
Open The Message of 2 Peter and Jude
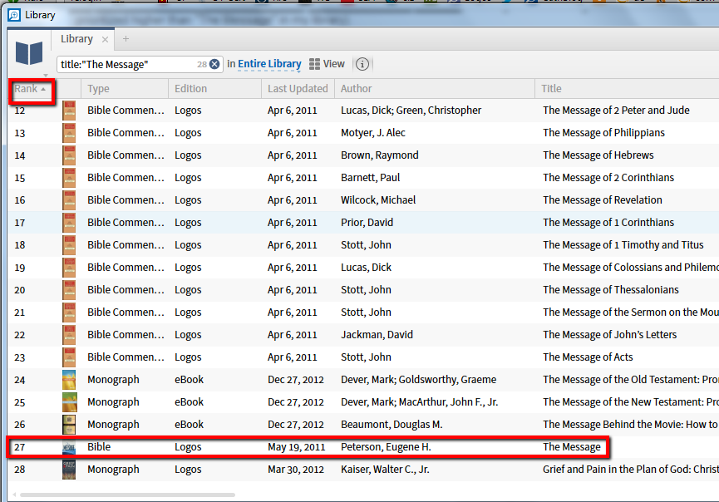click(x=616, y=111)
